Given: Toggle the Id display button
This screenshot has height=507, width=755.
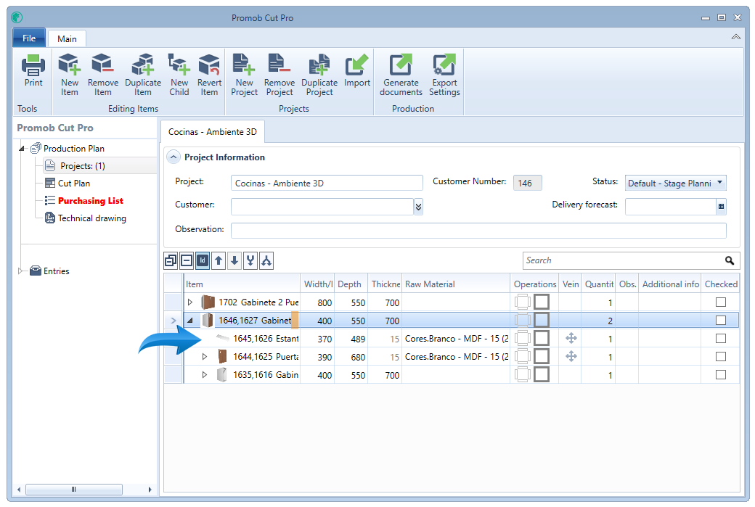Looking at the screenshot, I should click(x=203, y=260).
